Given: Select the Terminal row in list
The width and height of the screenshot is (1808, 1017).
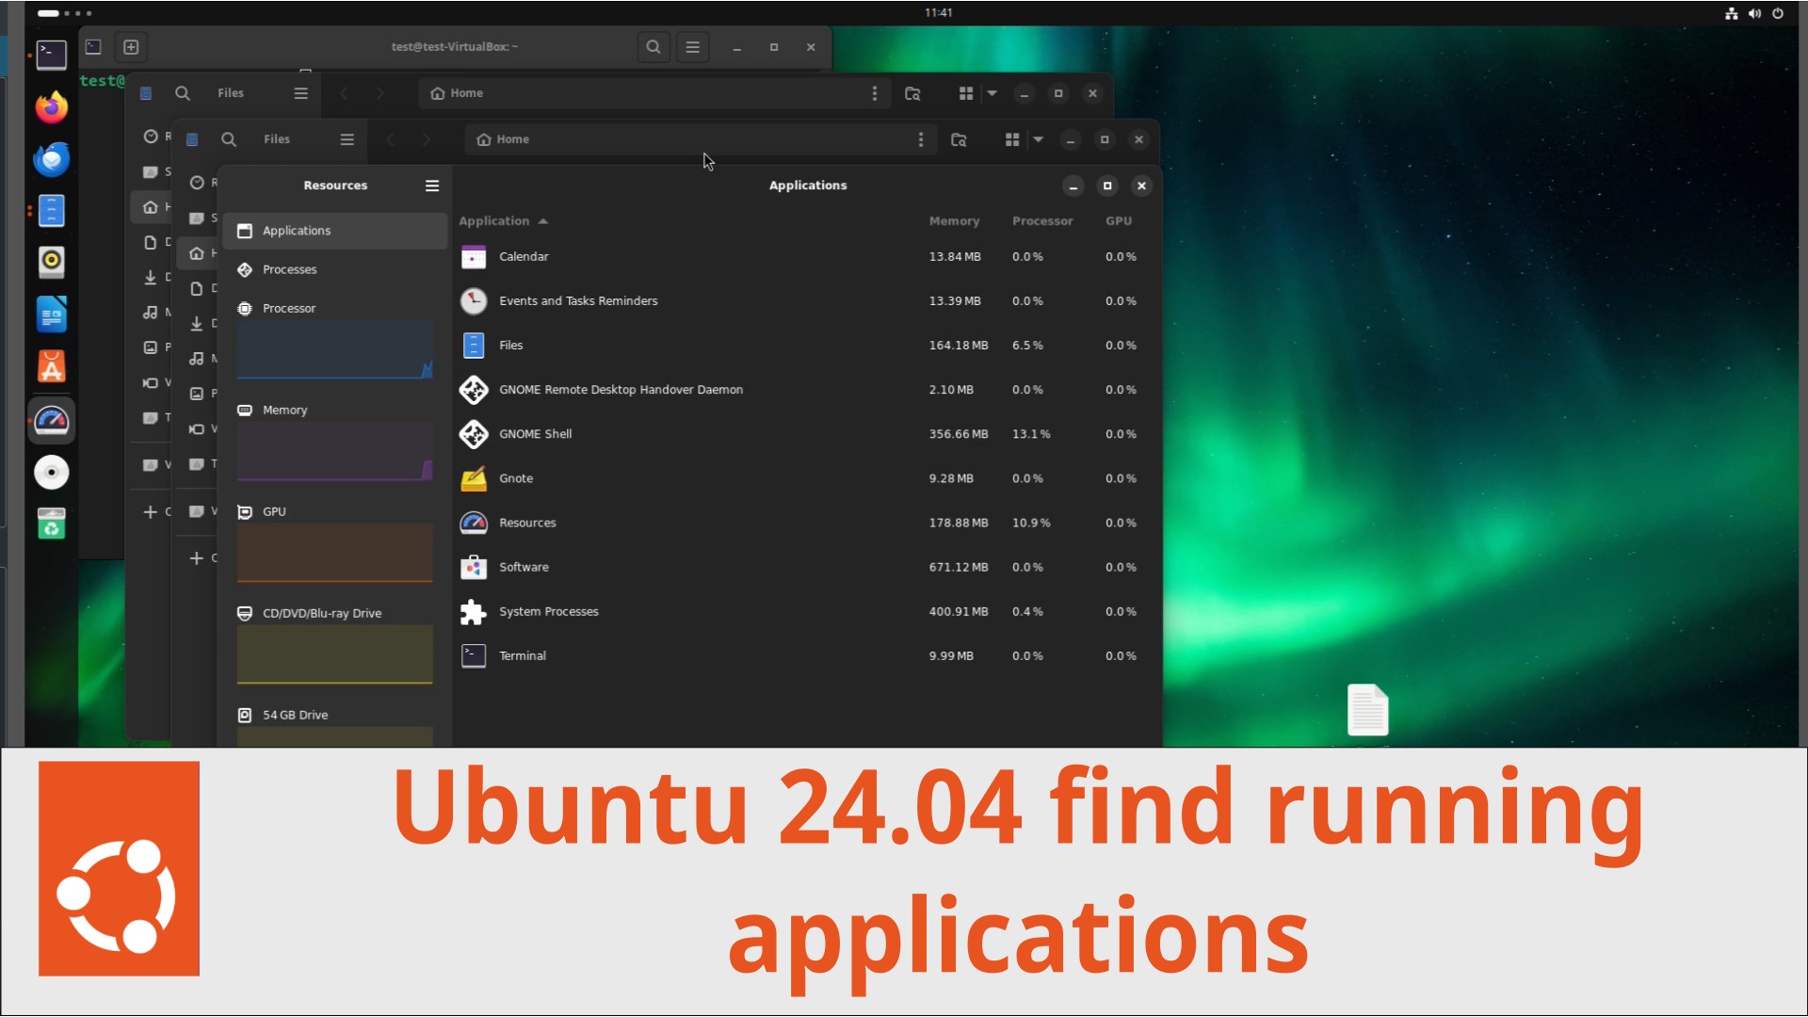Looking at the screenshot, I should pos(522,656).
